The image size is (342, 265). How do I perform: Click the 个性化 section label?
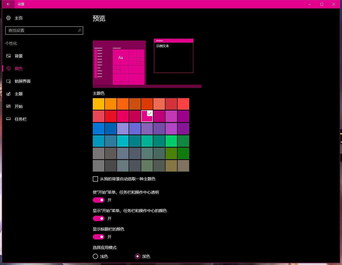tap(11, 43)
